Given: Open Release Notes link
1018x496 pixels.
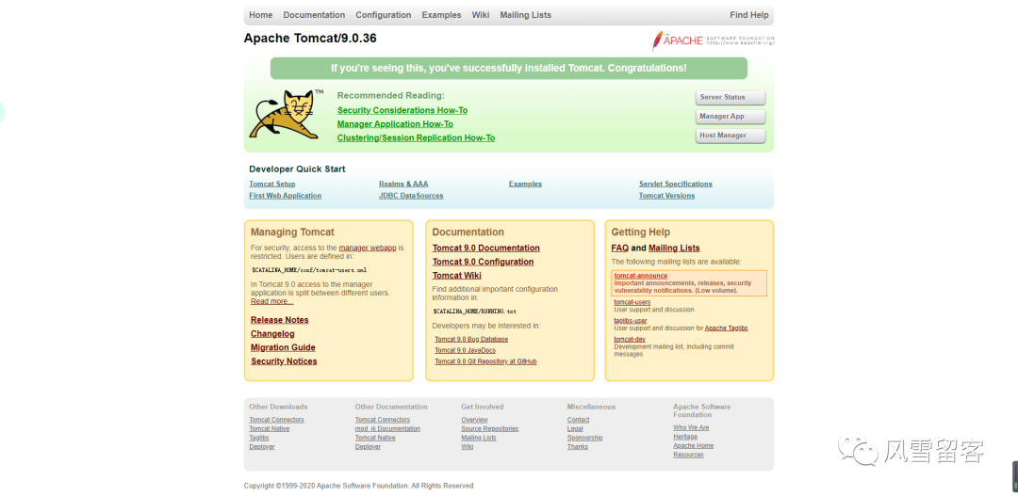Looking at the screenshot, I should pos(280,320).
